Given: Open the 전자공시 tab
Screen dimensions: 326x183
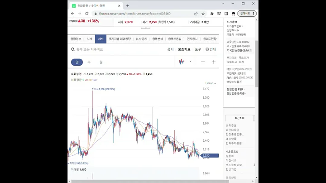Looking at the screenshot, I should [192, 39].
